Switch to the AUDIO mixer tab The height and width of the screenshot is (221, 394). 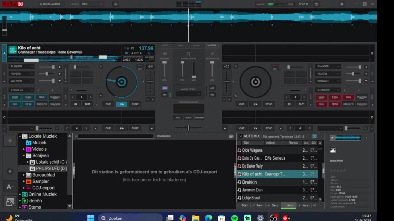[165, 45]
